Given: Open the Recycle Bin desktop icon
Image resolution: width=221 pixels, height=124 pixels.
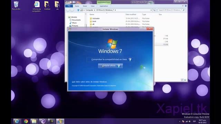Looking at the screenshot, I should point(16,6).
